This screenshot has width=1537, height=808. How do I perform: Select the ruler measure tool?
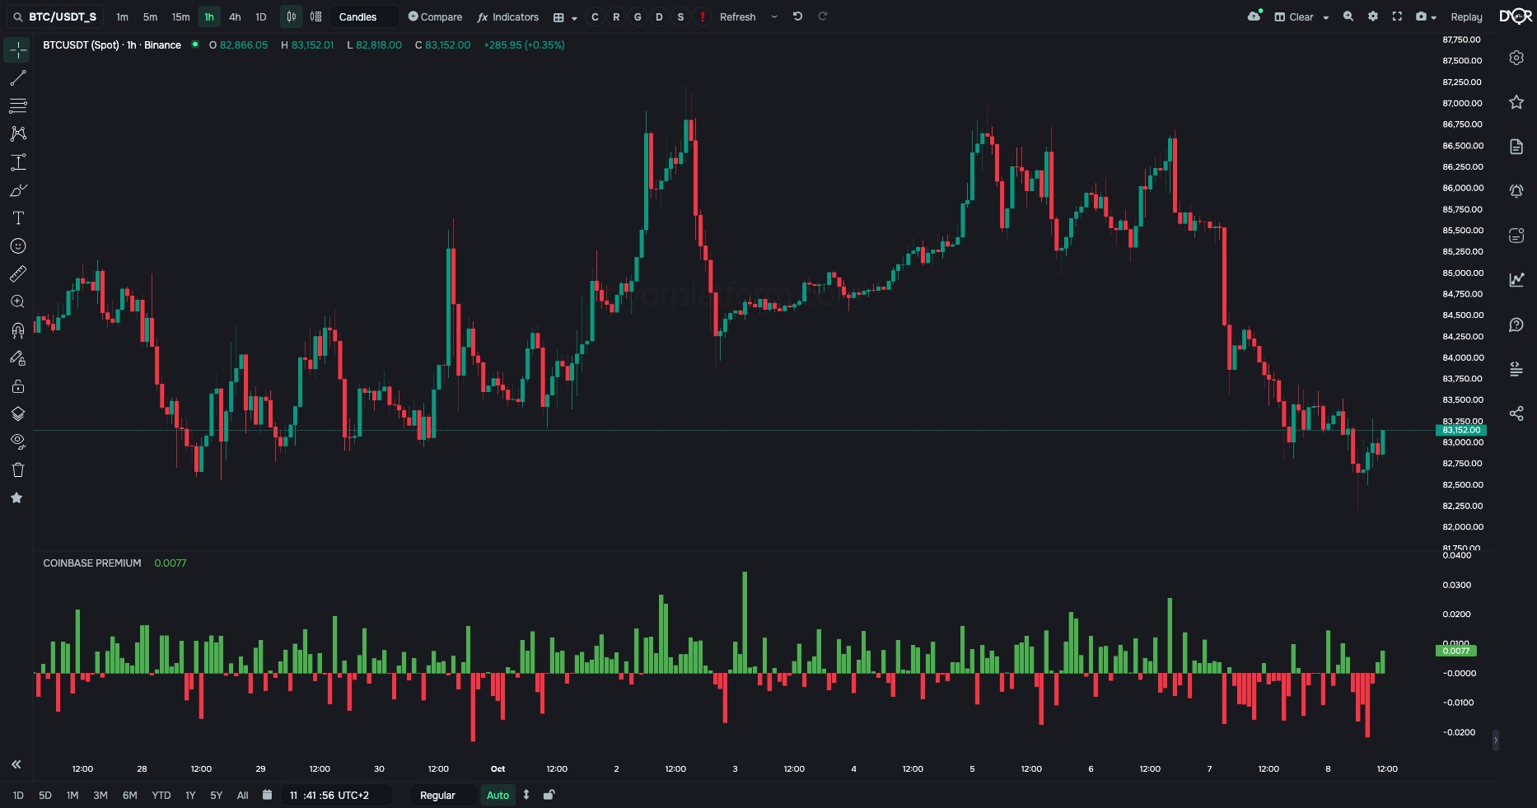point(17,273)
